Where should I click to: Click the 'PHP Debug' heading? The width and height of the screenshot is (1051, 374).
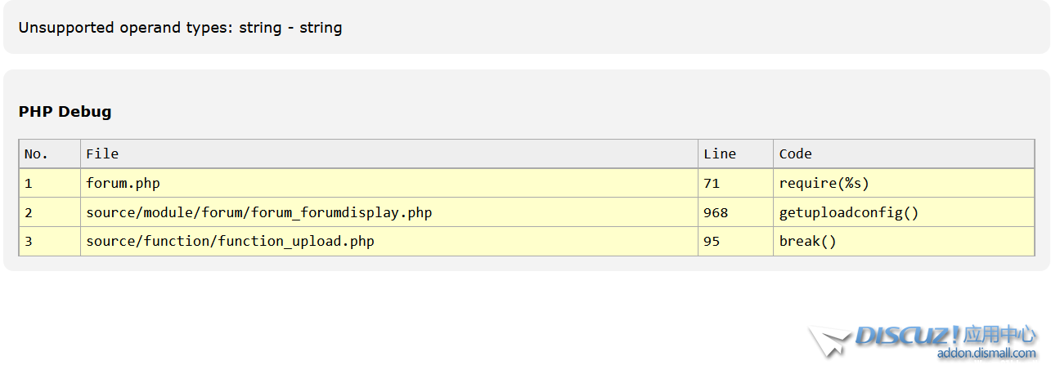(x=65, y=112)
